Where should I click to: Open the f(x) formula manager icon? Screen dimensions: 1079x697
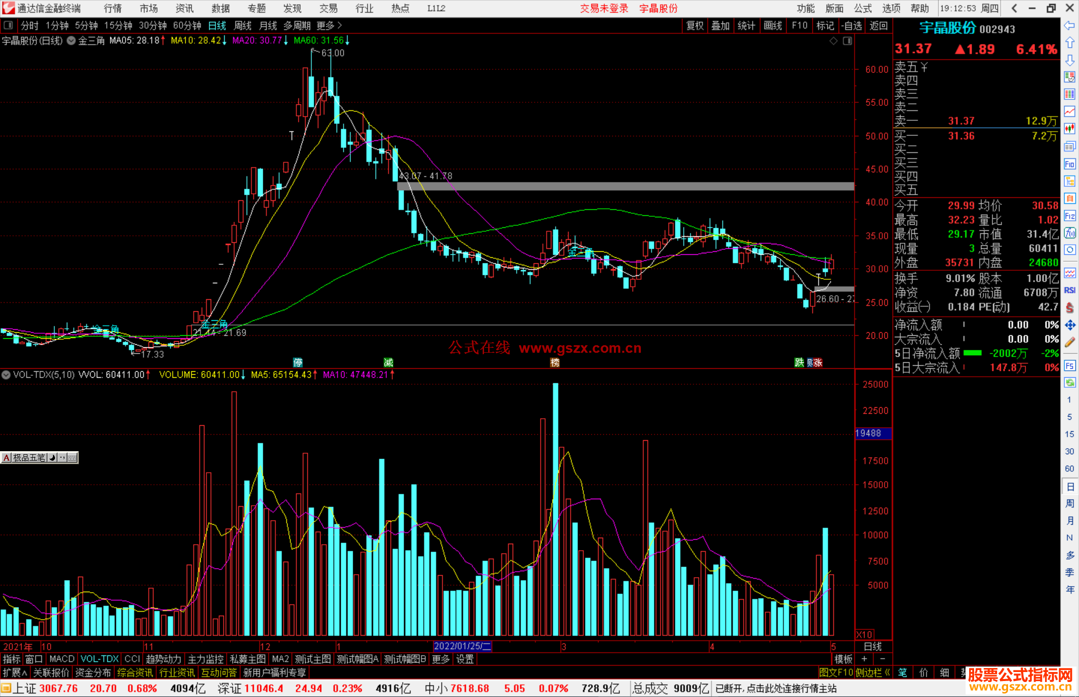(x=1070, y=233)
